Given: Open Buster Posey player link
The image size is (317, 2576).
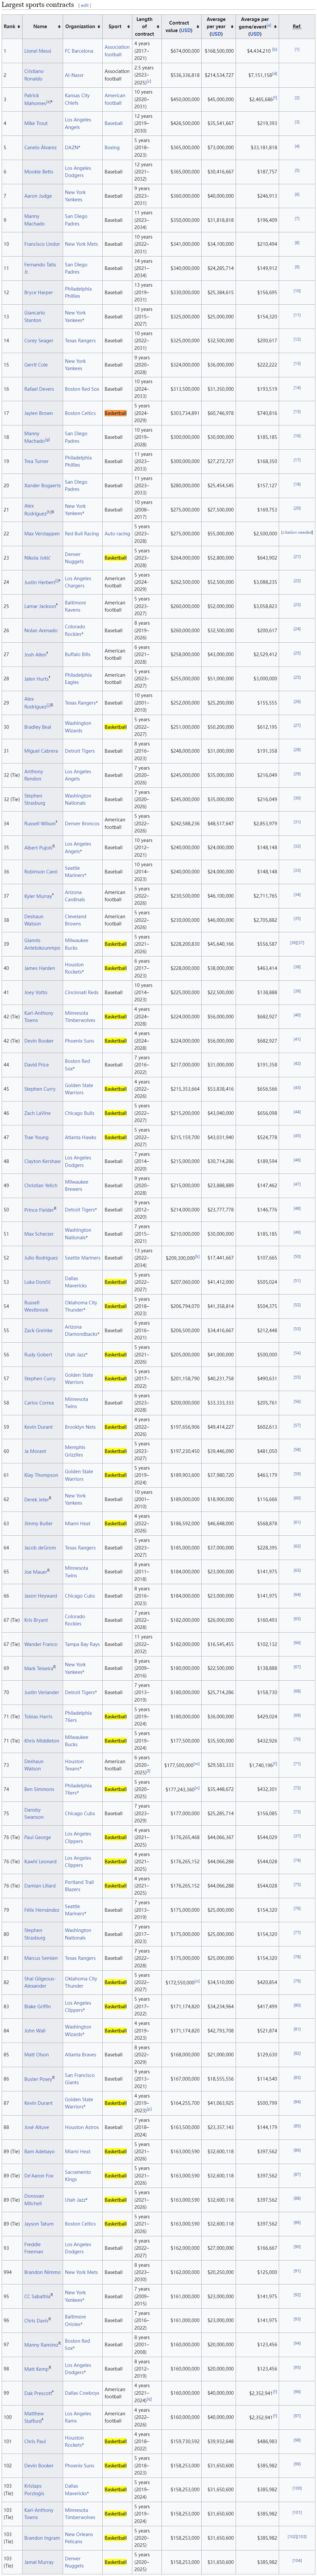Looking at the screenshot, I should 38,2079.
